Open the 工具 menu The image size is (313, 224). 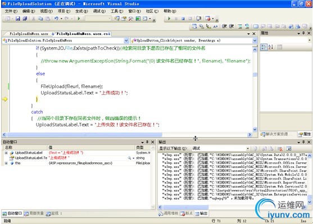tap(117, 11)
